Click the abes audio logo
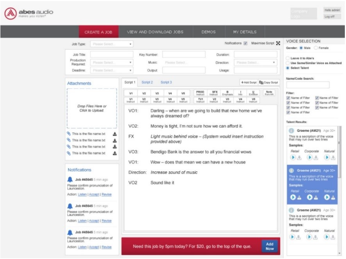 click(x=29, y=14)
